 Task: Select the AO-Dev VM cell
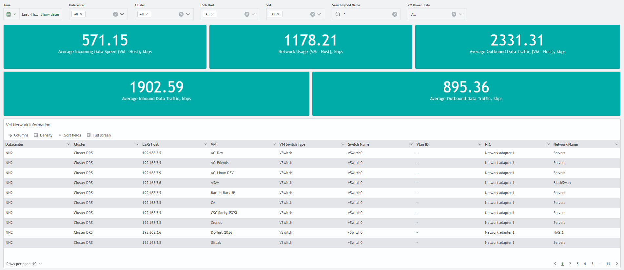243,153
